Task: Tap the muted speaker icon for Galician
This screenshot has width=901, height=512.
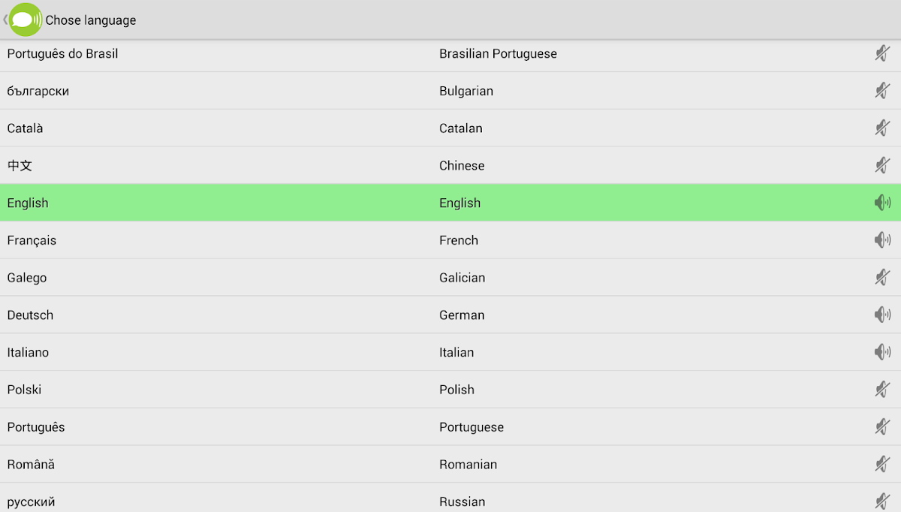Action: click(x=882, y=278)
